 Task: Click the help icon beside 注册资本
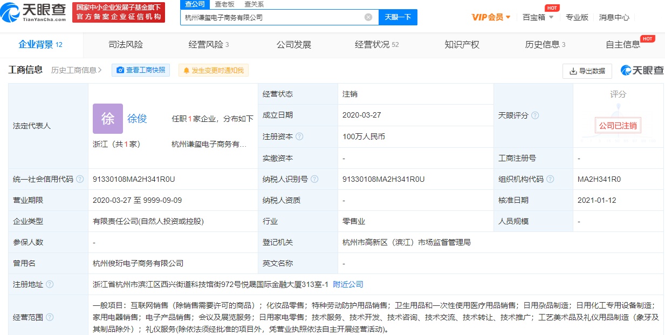click(x=299, y=137)
